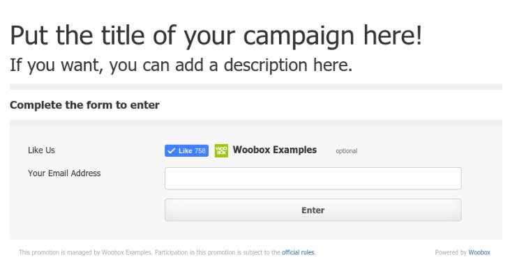This screenshot has width=510, height=264.
Task: Click the optional note beside Woobox Examples
Action: pyautogui.click(x=347, y=151)
